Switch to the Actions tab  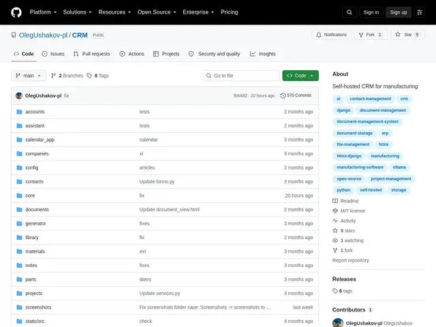(x=131, y=54)
